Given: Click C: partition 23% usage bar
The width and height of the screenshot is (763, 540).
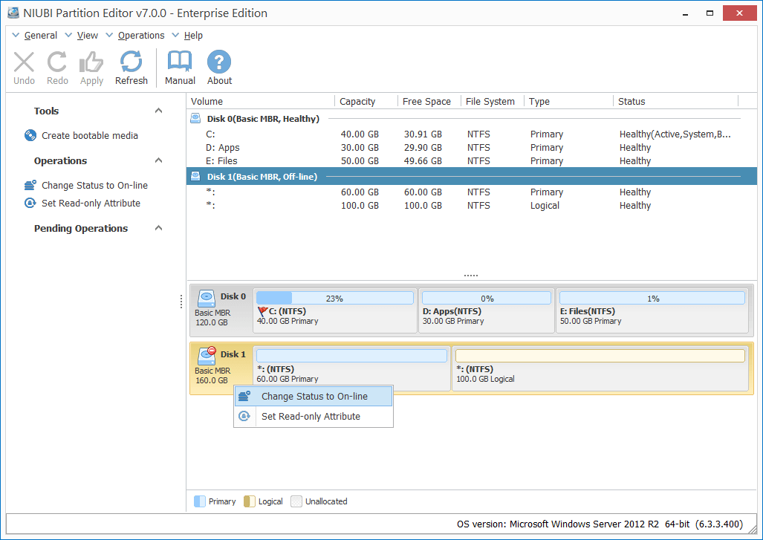Looking at the screenshot, I should [x=335, y=298].
